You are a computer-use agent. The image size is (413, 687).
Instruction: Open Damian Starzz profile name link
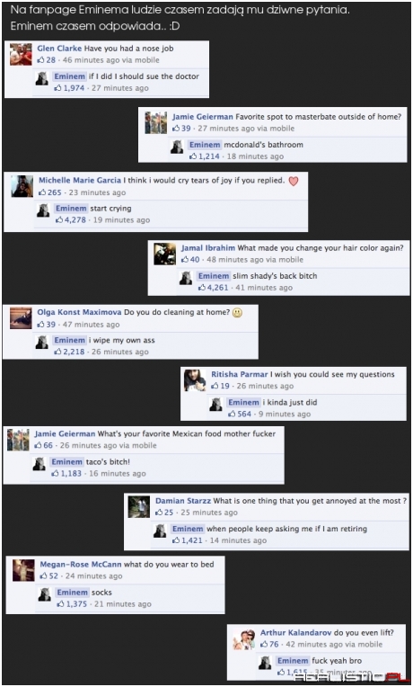[183, 501]
